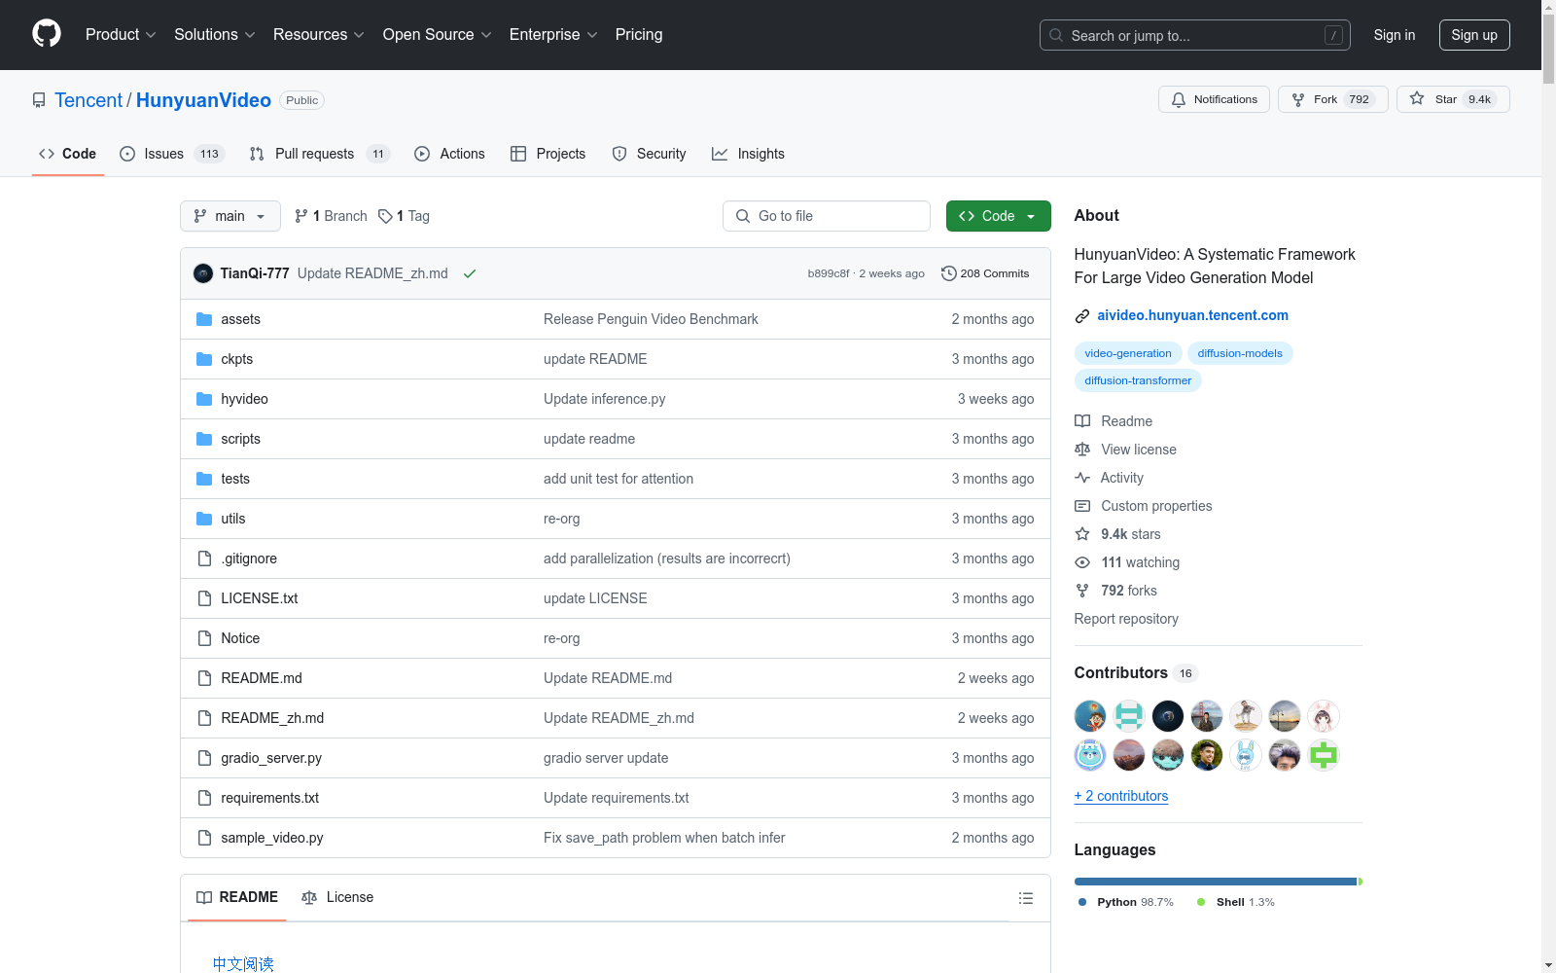Click the Readme book icon in About
Screen dimensions: 1556x973
(x=1082, y=421)
